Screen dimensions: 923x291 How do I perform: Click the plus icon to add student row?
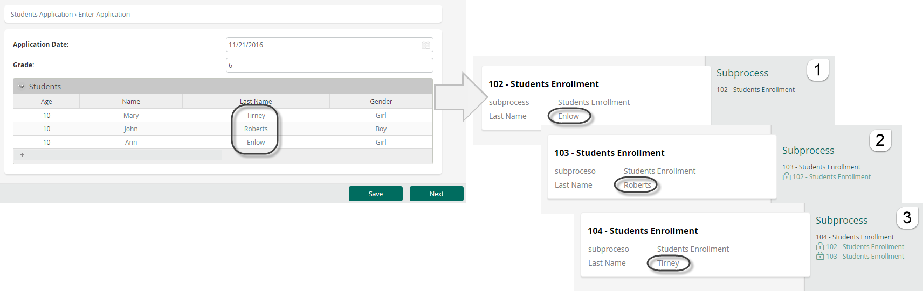point(22,155)
